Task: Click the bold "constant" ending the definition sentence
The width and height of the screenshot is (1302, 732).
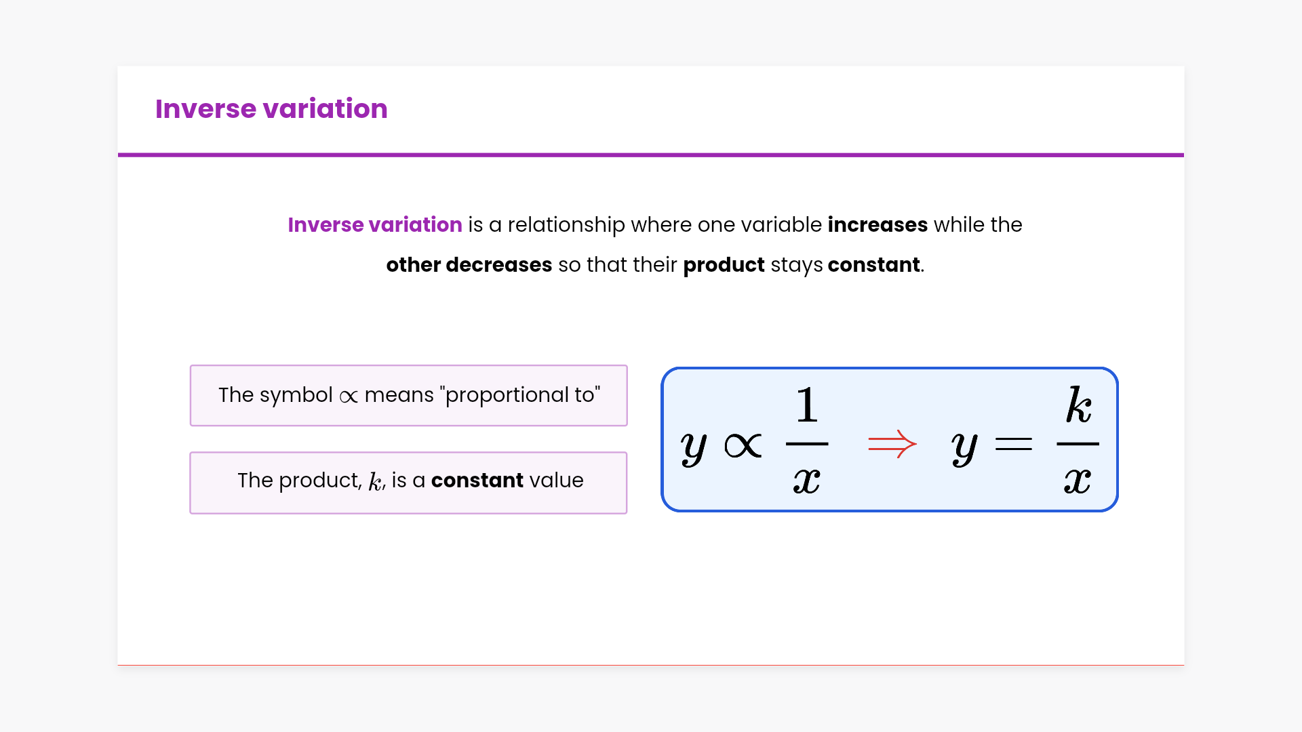Action: (x=873, y=264)
